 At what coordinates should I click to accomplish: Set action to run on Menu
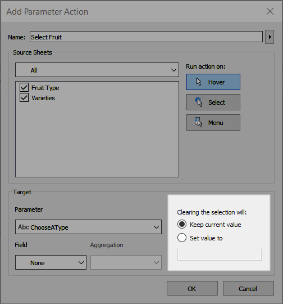(213, 123)
